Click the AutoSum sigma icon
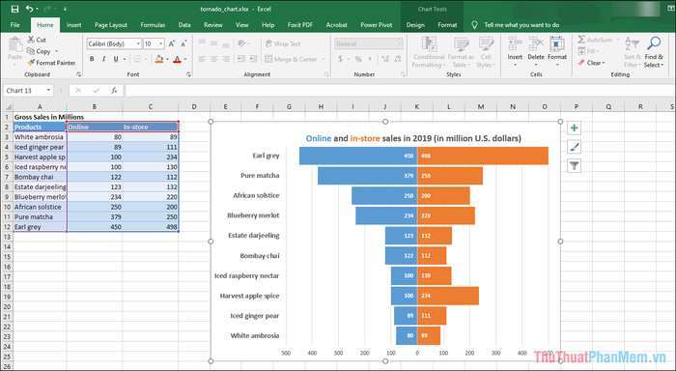 coord(581,40)
